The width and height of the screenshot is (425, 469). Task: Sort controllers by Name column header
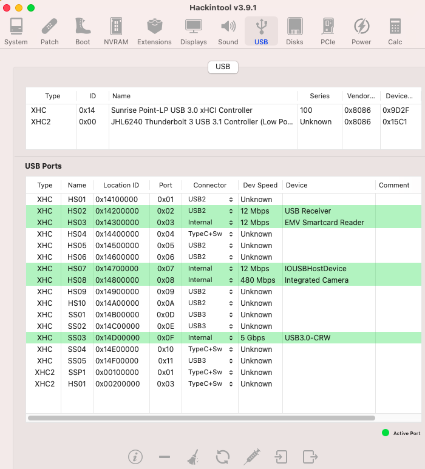[x=203, y=96]
